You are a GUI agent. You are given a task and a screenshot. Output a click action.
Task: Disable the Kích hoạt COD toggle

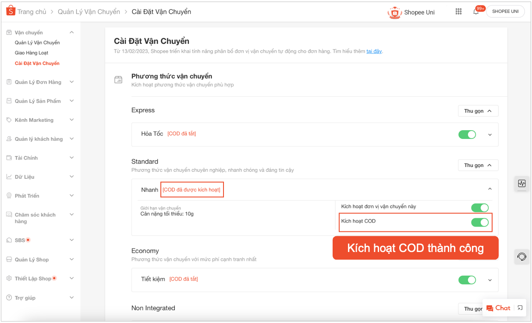(479, 222)
